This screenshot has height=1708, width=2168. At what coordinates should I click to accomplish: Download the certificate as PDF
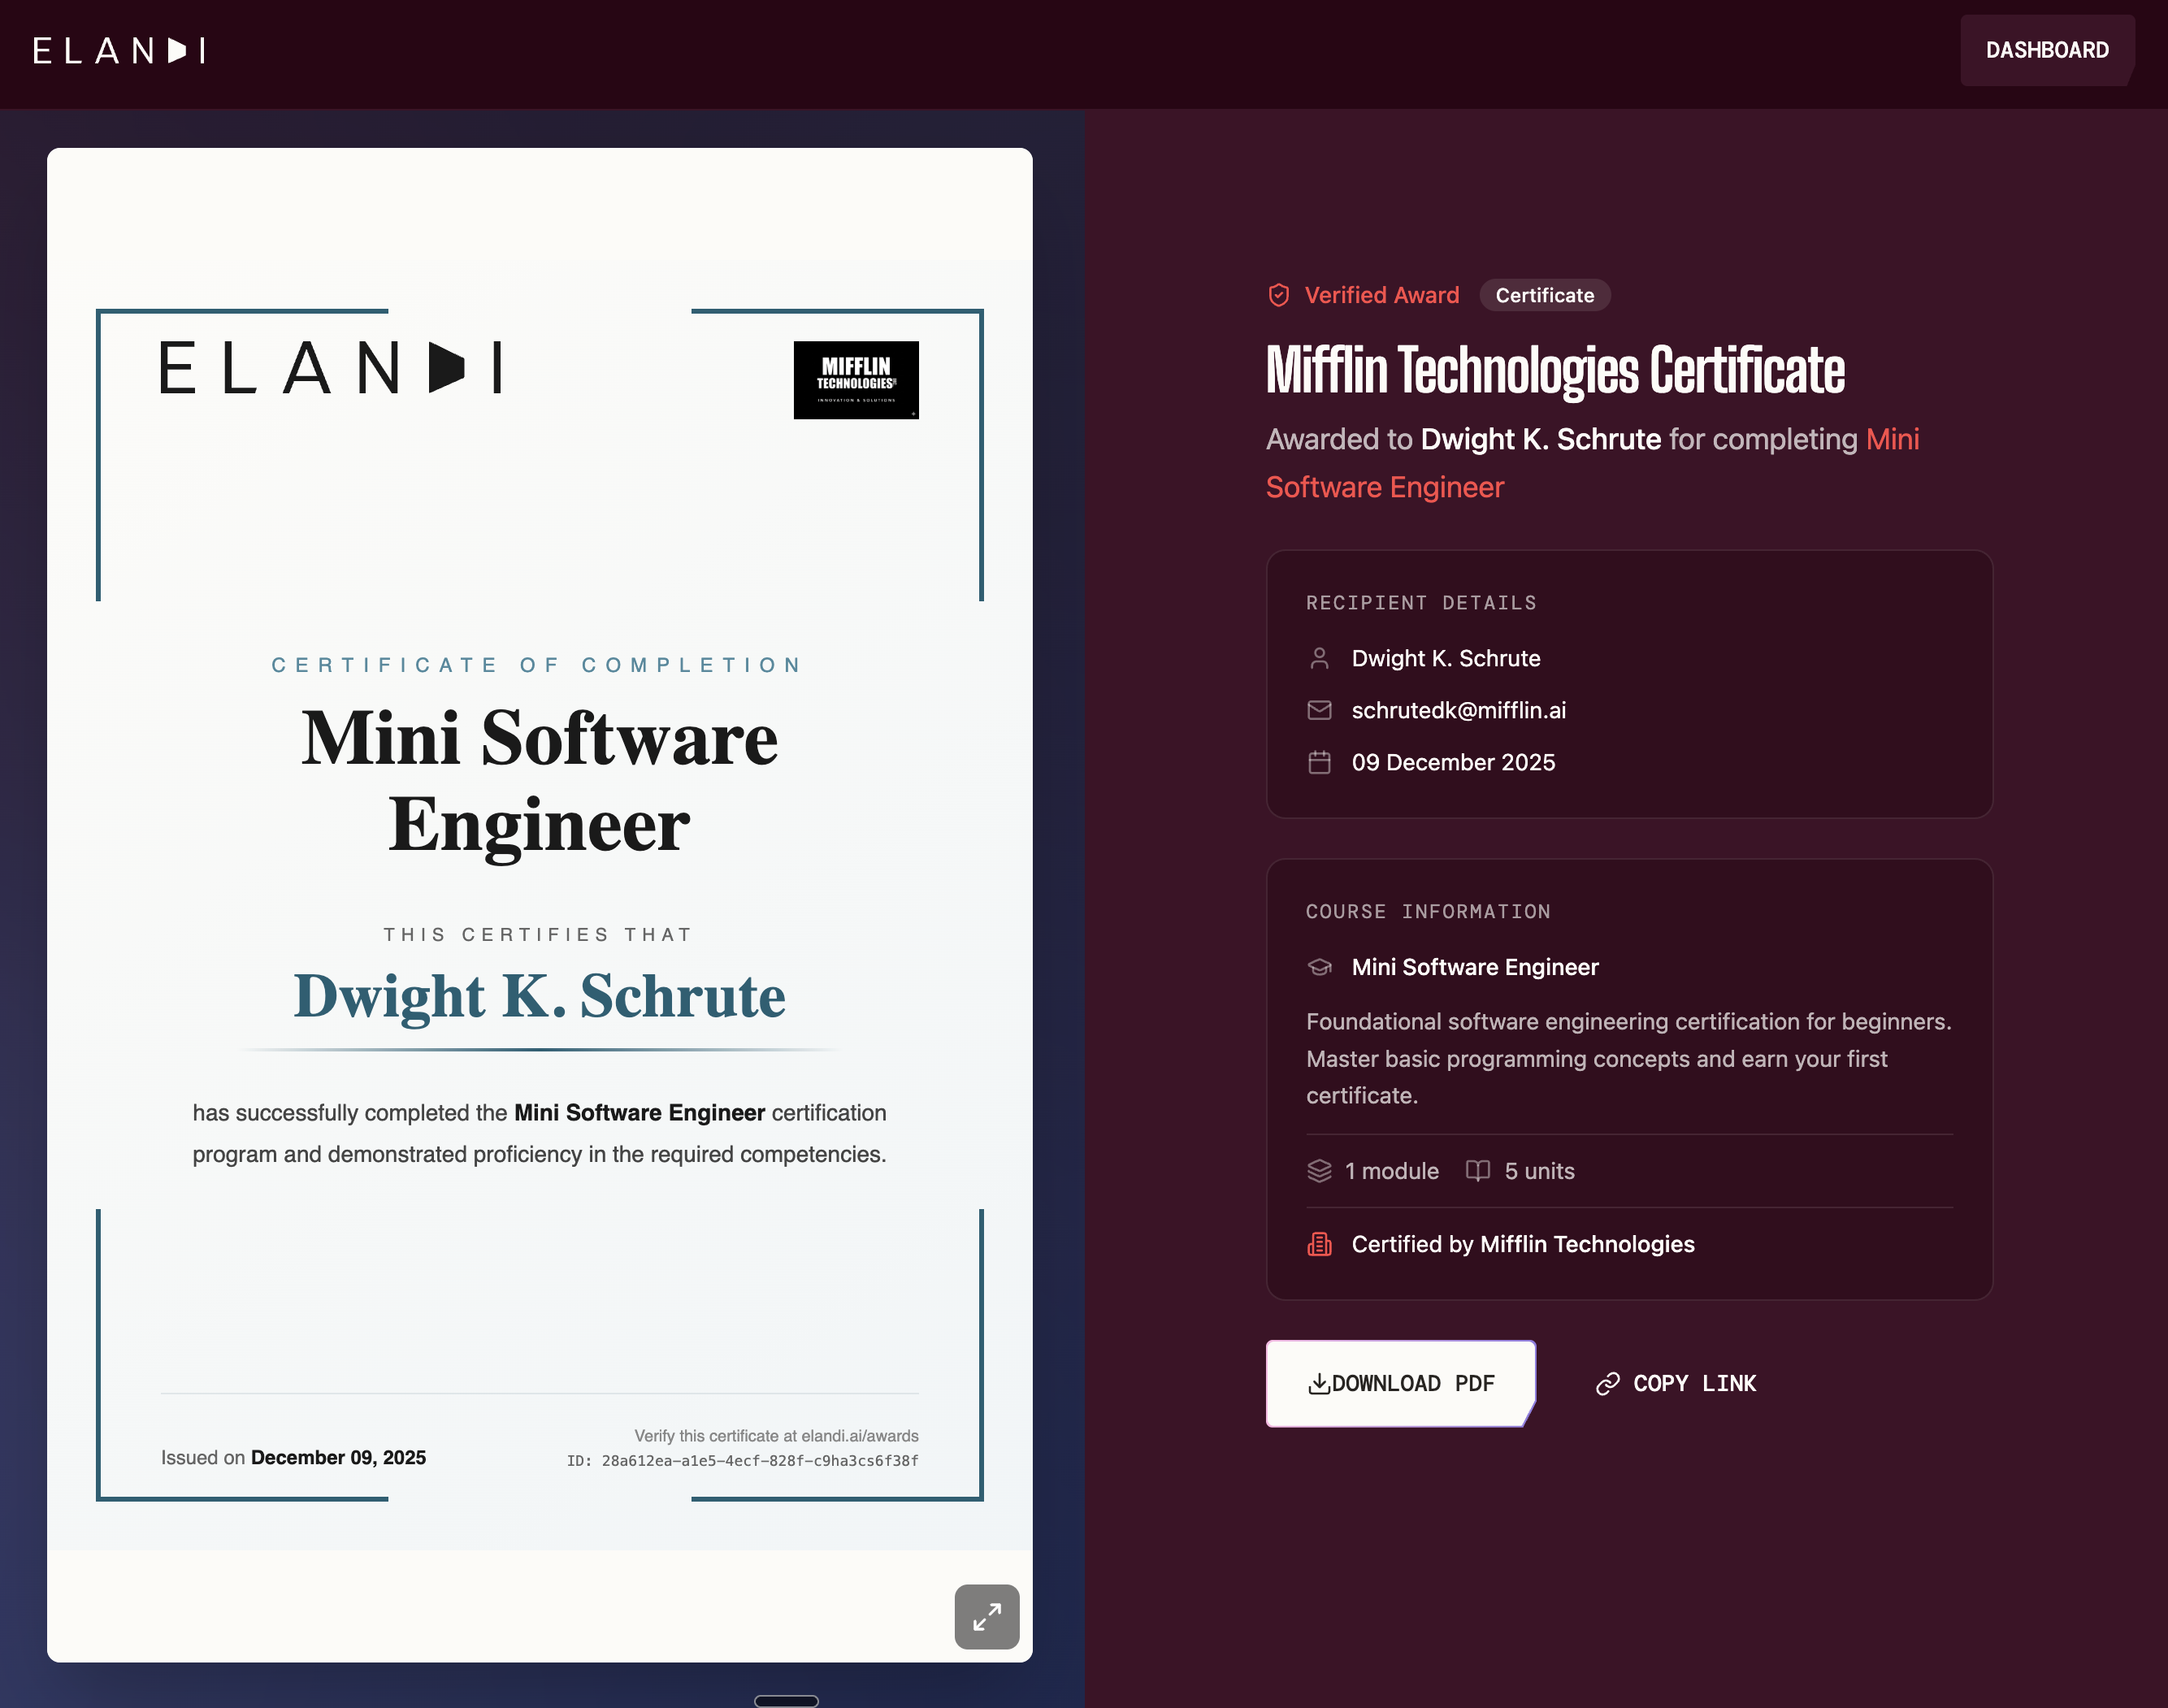pyautogui.click(x=1400, y=1383)
